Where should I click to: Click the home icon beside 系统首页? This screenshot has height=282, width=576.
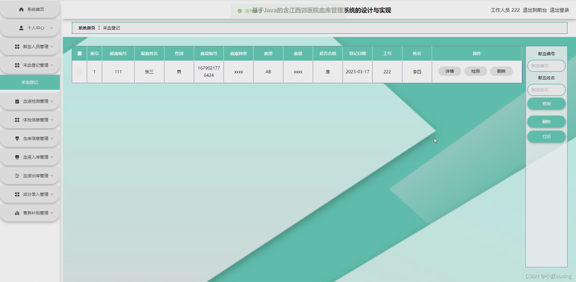(21, 9)
